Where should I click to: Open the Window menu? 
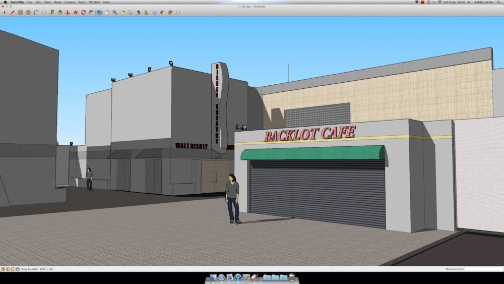point(94,2)
